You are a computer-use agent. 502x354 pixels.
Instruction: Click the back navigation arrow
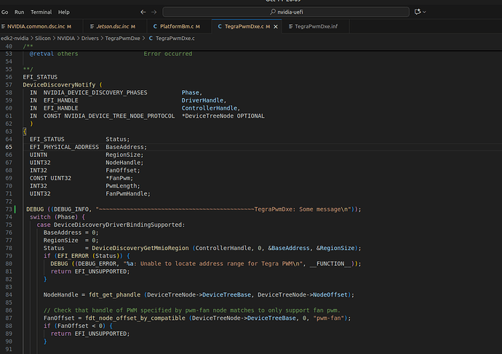click(143, 12)
